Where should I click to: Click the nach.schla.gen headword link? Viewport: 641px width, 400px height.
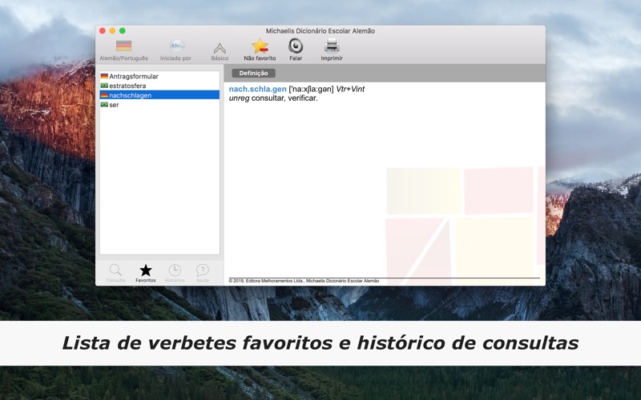257,89
